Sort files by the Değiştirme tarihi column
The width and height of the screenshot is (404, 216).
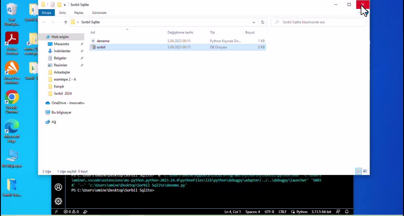[x=180, y=33]
